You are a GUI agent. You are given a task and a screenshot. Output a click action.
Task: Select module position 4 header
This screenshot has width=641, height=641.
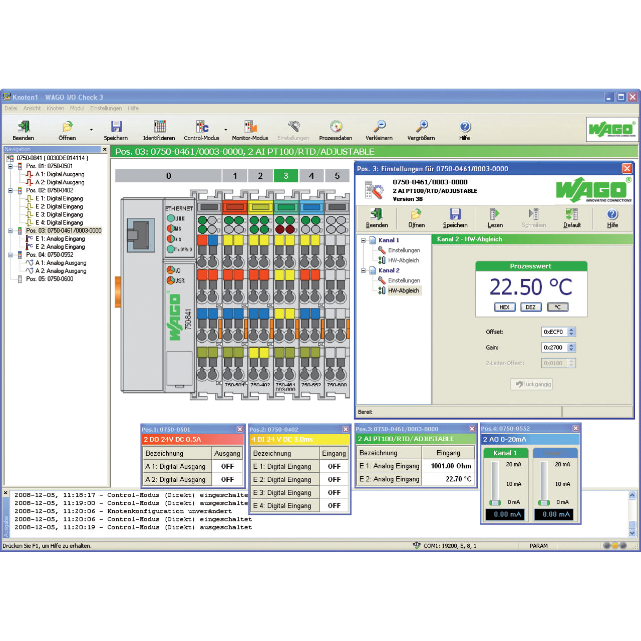click(x=311, y=176)
